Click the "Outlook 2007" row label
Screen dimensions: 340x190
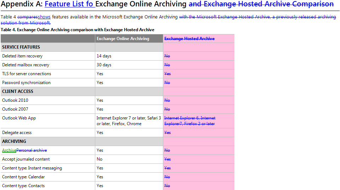coord(15,109)
